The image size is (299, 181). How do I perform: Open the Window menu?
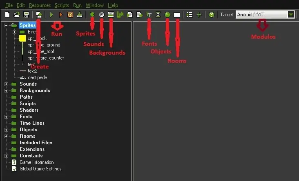[95, 5]
